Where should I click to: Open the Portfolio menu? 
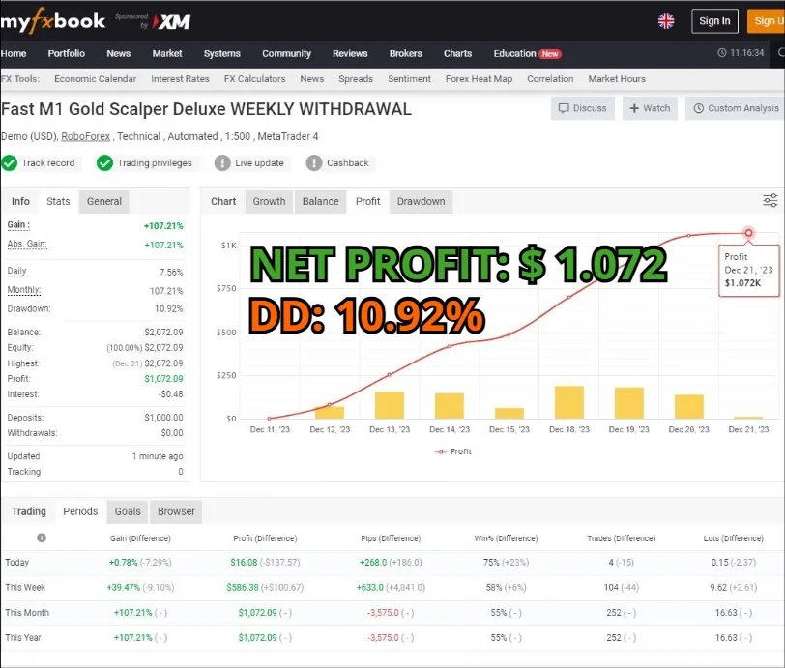coord(66,53)
